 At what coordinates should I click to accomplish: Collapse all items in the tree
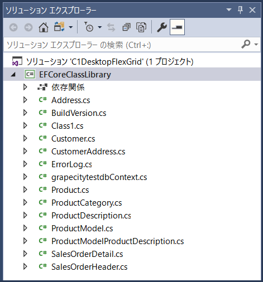click(127, 27)
